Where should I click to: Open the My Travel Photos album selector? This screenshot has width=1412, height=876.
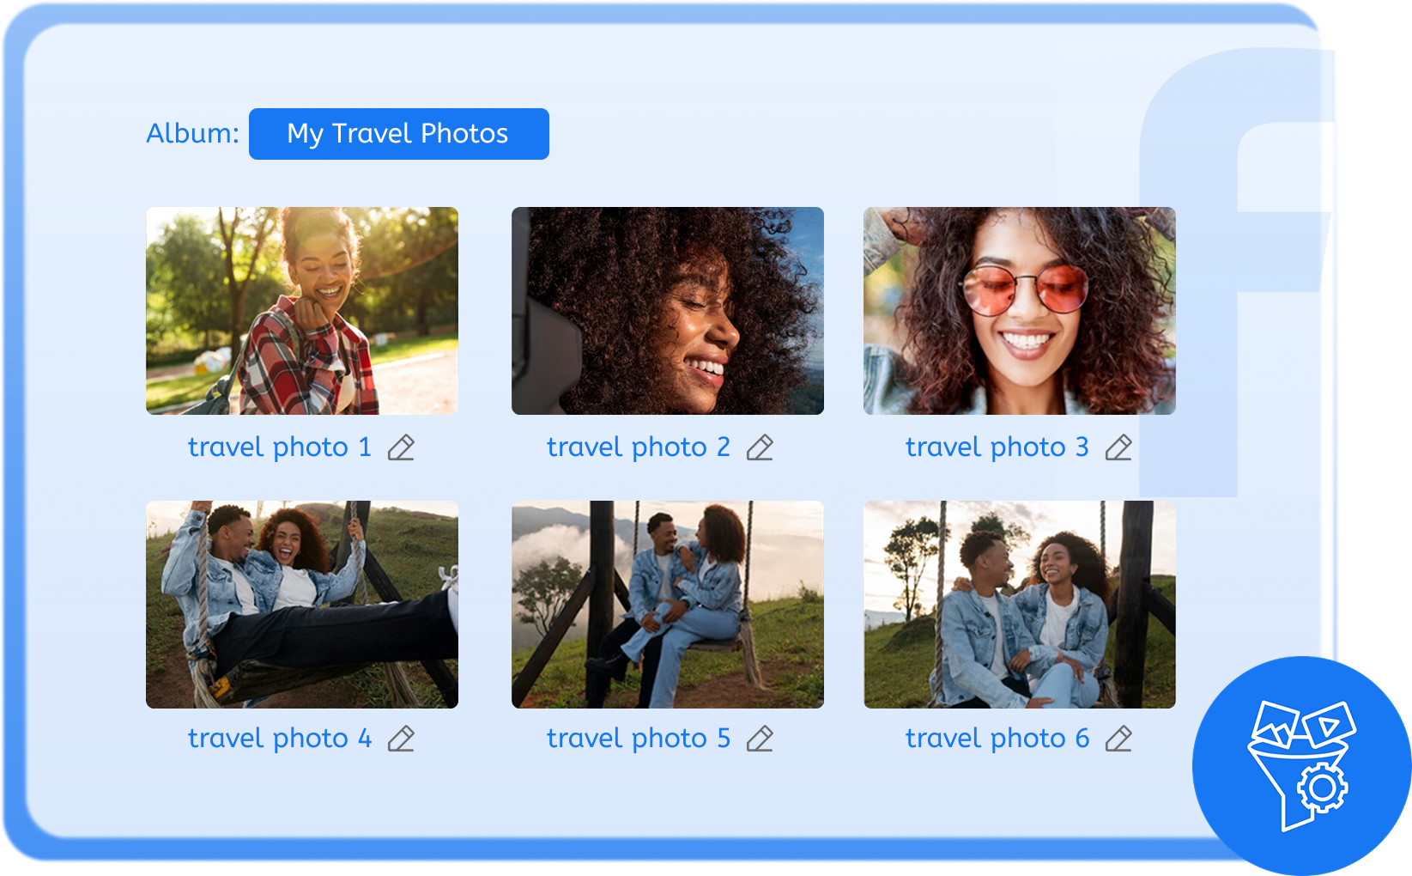398,134
